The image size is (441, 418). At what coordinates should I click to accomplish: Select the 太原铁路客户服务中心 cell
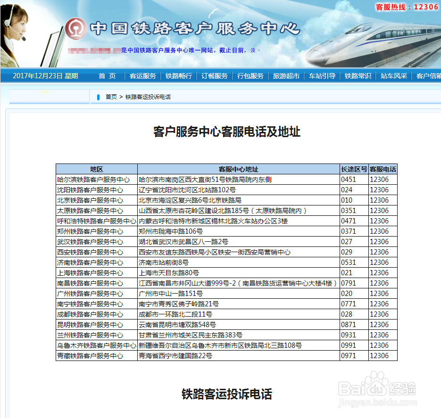(97, 211)
